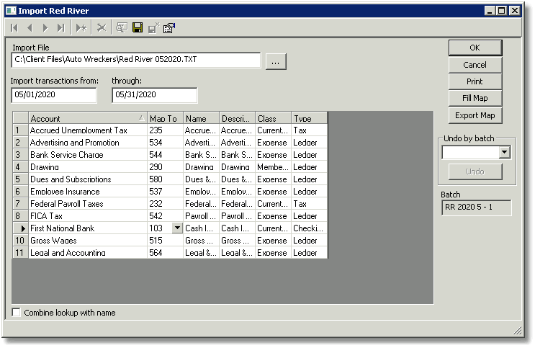
Task: Click the disabled save-and-close icon
Action: pyautogui.click(x=153, y=28)
